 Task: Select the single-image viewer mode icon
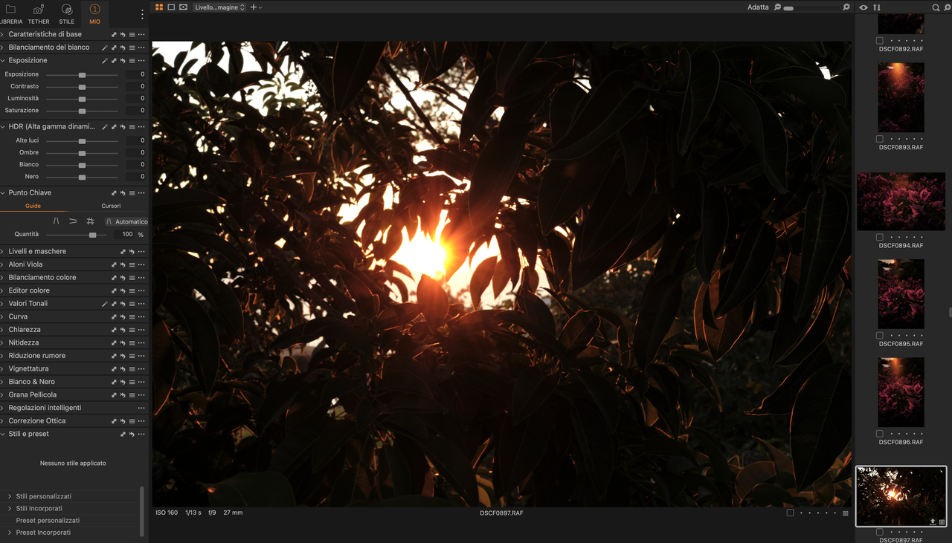point(171,7)
